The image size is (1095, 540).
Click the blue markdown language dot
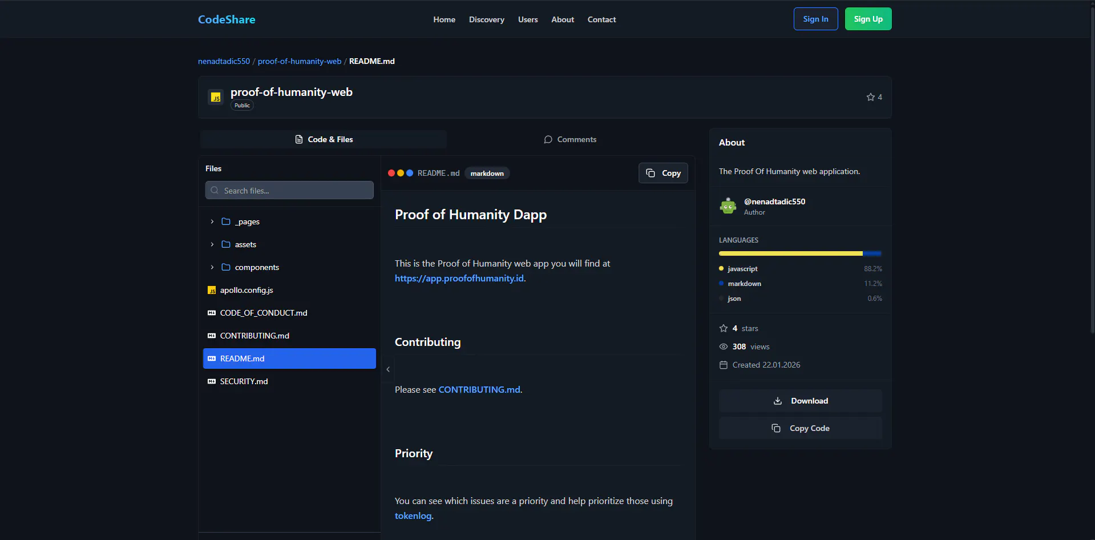tap(721, 283)
